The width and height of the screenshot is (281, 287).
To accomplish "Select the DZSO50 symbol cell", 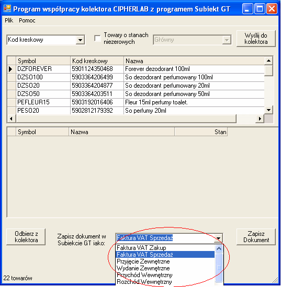I will pos(43,94).
